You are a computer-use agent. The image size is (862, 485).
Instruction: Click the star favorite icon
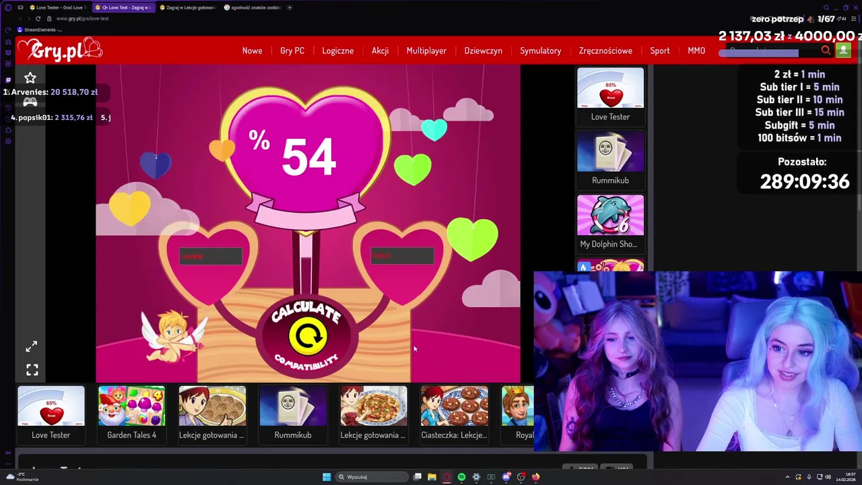click(x=30, y=78)
